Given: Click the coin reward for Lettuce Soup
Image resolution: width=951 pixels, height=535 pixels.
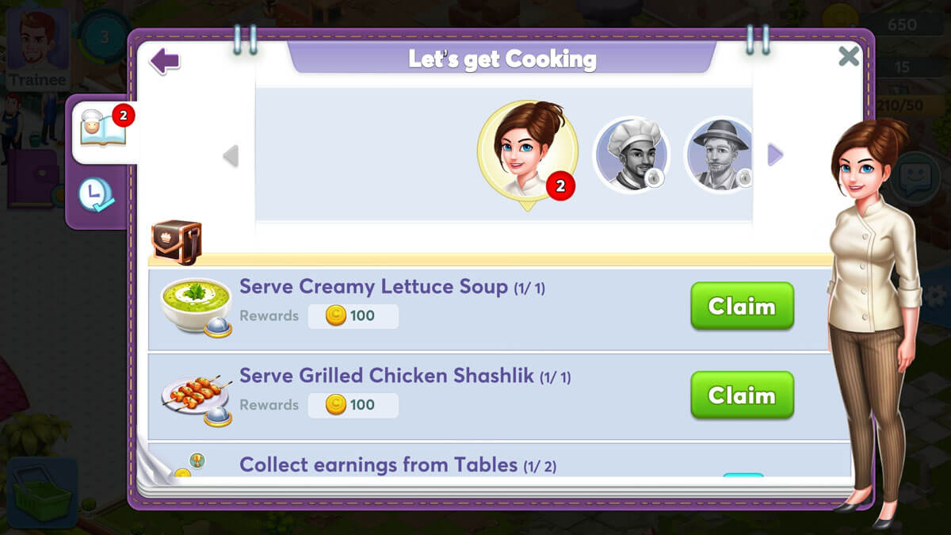Looking at the screenshot, I should tap(353, 316).
